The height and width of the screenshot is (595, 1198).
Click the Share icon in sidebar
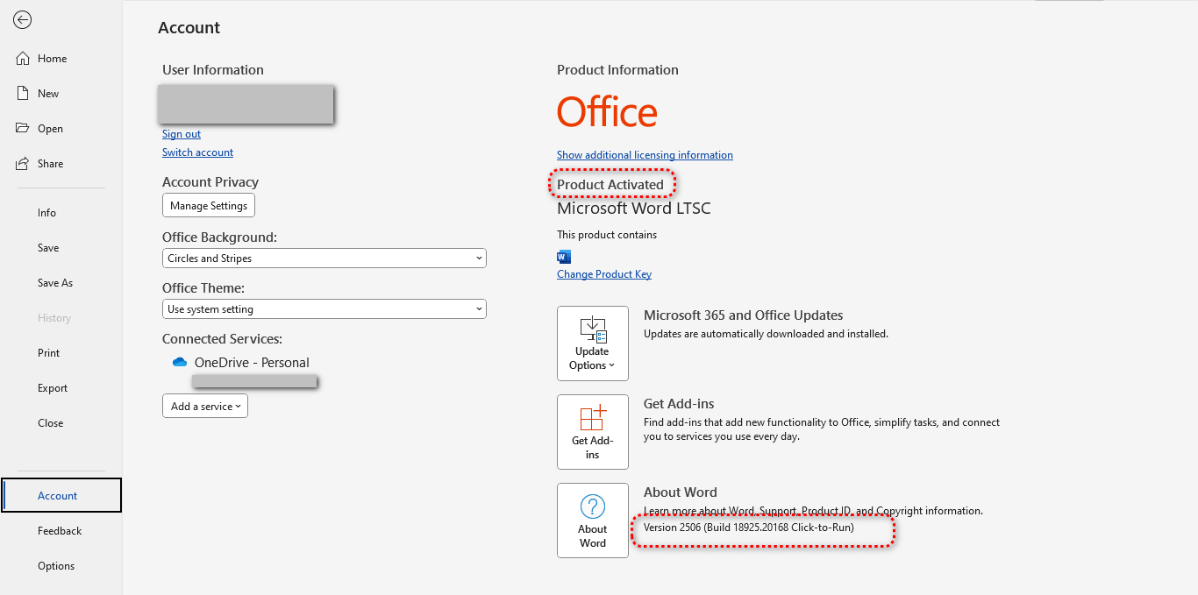23,164
